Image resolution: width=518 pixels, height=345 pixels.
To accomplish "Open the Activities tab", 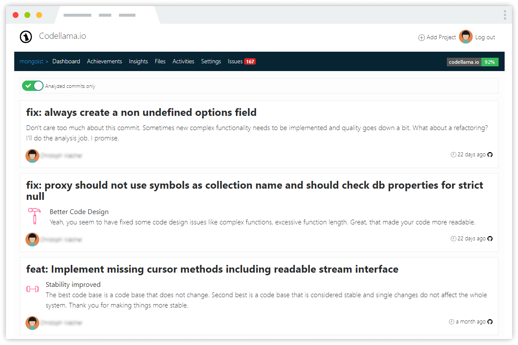I will (183, 62).
